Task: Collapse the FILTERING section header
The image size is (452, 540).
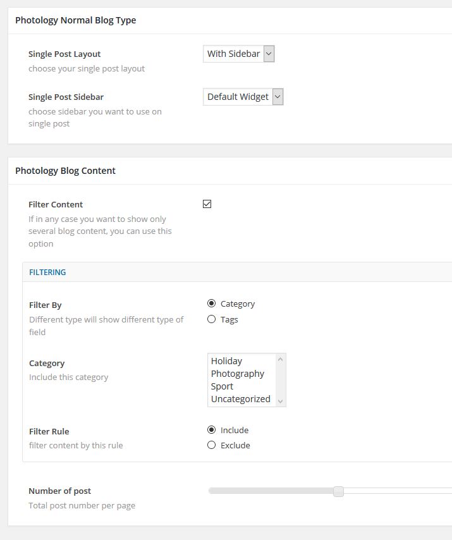Action: pos(48,273)
